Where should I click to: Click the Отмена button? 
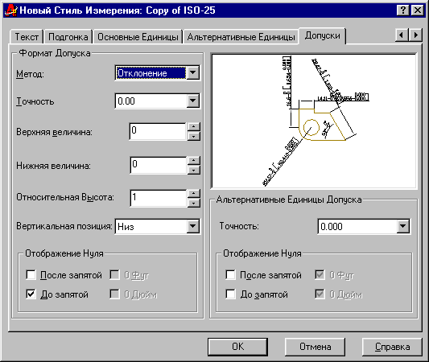point(315,347)
